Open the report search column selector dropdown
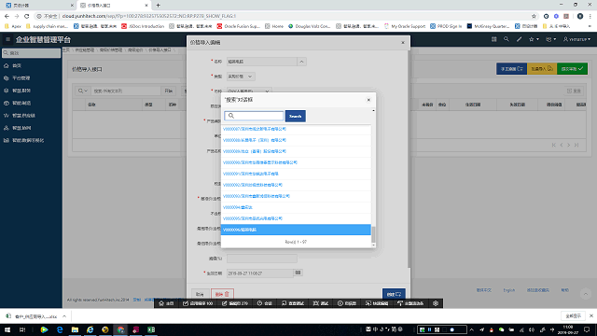This screenshot has width=597, height=336. tap(83, 91)
